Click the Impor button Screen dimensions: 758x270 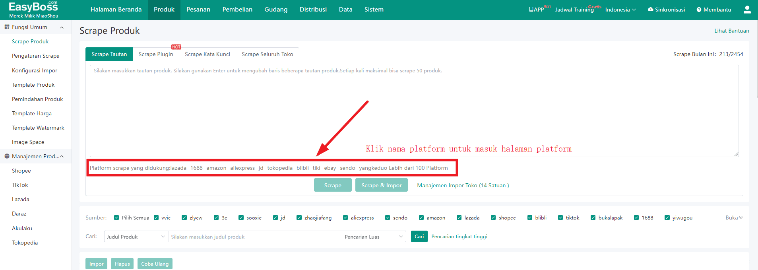96,264
